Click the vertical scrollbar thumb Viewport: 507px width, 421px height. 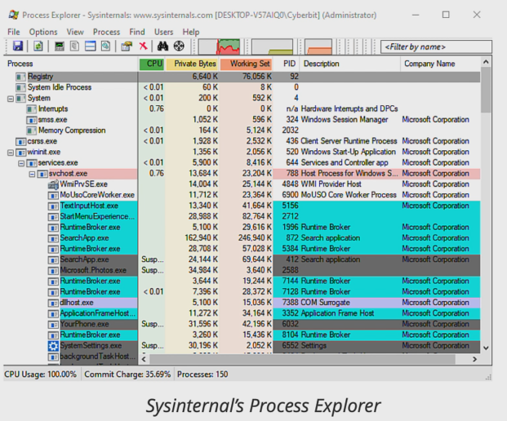(x=486, y=90)
